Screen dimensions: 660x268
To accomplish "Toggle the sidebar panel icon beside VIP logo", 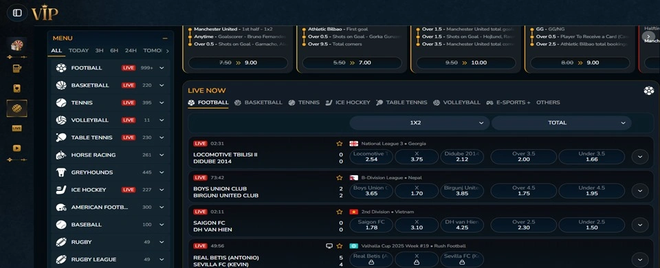I will 16,13.
